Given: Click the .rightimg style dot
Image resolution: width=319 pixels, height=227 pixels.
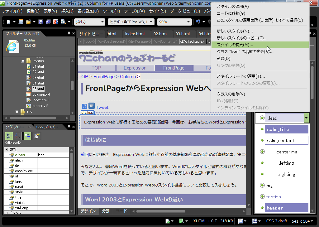Looking at the screenshot, I should pyautogui.click(x=262, y=174).
